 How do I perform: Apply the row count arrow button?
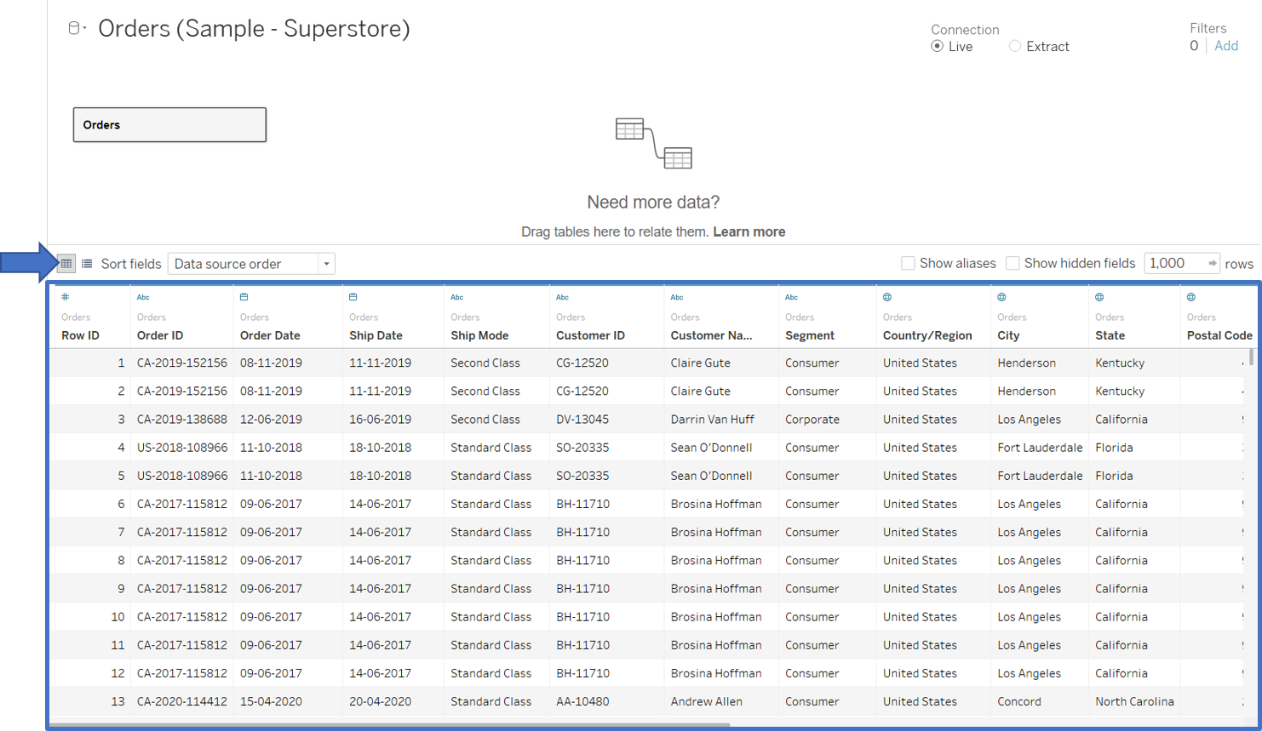(1212, 264)
